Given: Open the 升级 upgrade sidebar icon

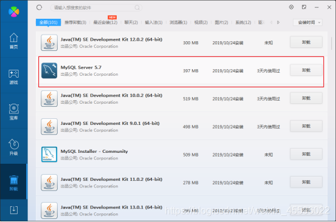Looking at the screenshot, I should click(14, 147).
